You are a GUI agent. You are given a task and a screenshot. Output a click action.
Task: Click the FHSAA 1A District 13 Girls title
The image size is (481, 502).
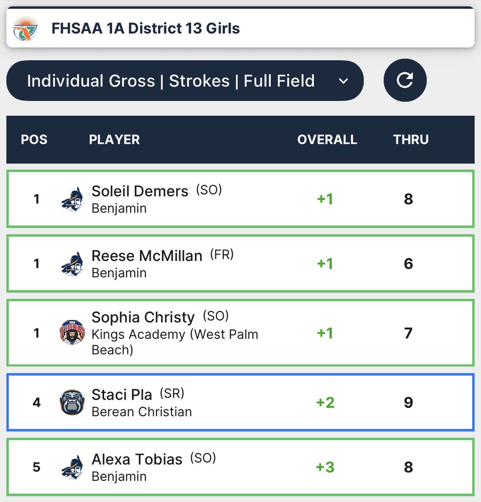pyautogui.click(x=146, y=28)
